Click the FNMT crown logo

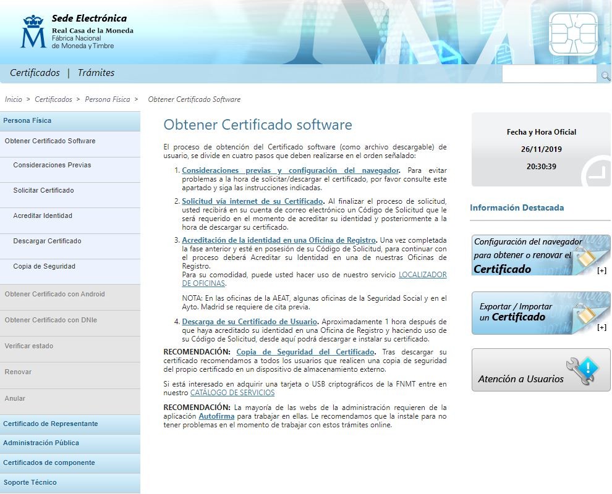point(33,32)
